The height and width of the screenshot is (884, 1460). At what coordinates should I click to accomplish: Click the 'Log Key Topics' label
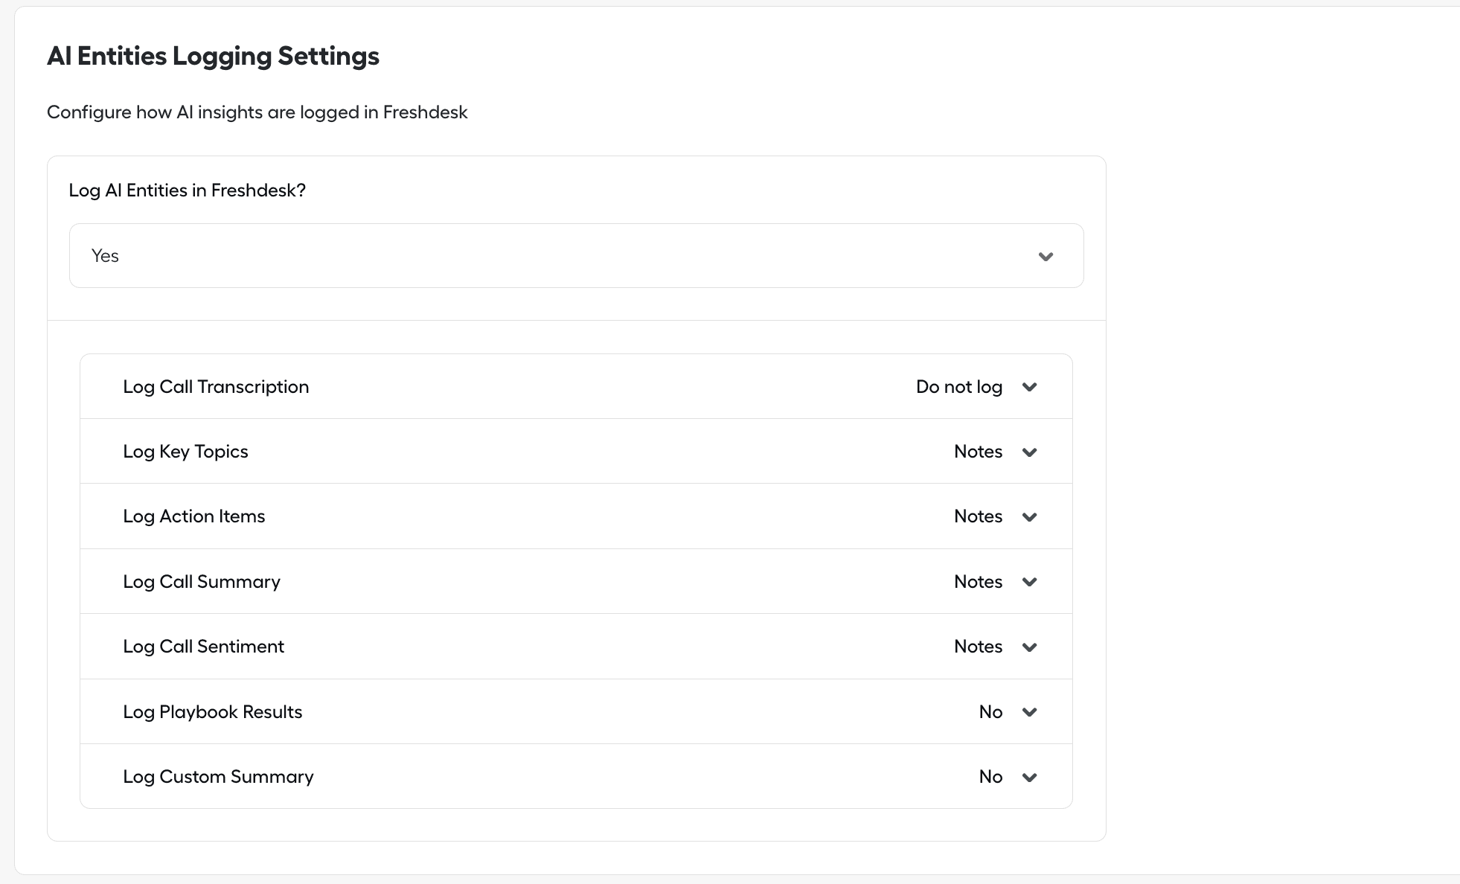coord(185,452)
